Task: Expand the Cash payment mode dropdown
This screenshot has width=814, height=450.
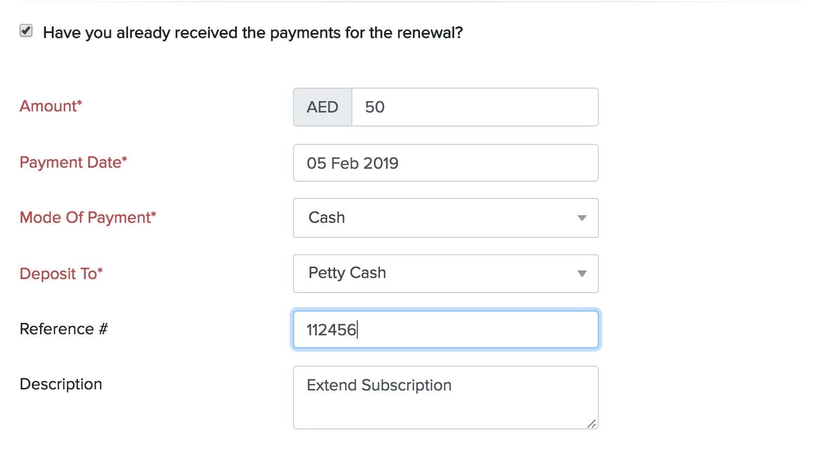Action: click(445, 218)
